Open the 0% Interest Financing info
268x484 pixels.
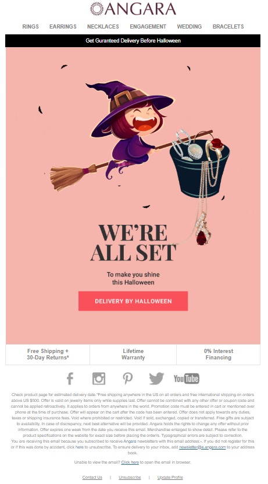tap(219, 354)
